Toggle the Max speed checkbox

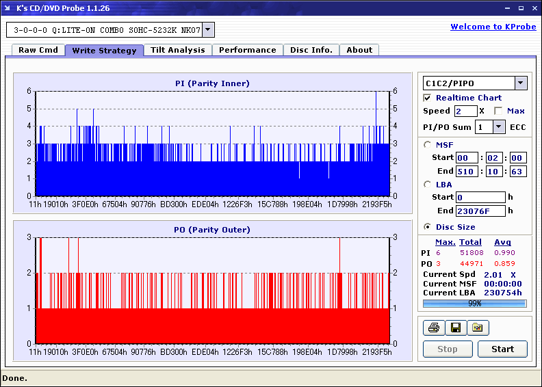(x=498, y=111)
